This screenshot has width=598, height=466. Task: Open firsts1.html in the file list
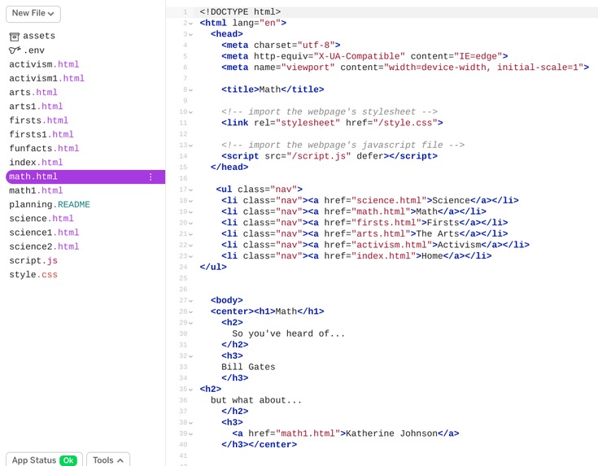(x=41, y=134)
